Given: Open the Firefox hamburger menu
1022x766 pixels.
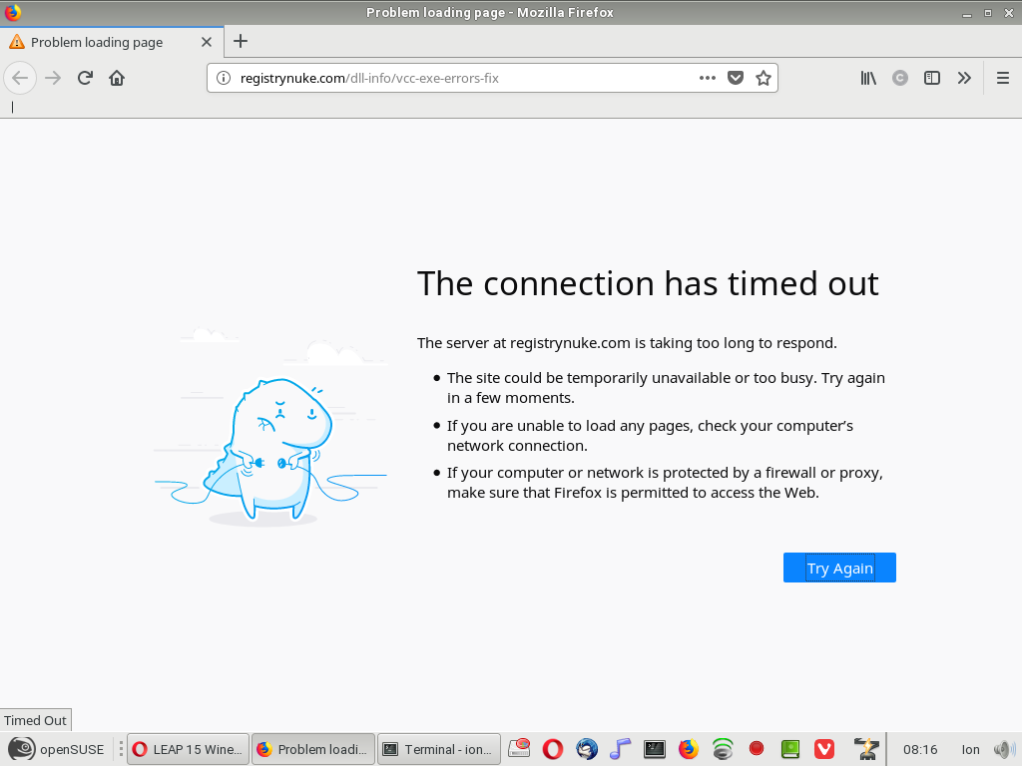Looking at the screenshot, I should [x=1003, y=78].
